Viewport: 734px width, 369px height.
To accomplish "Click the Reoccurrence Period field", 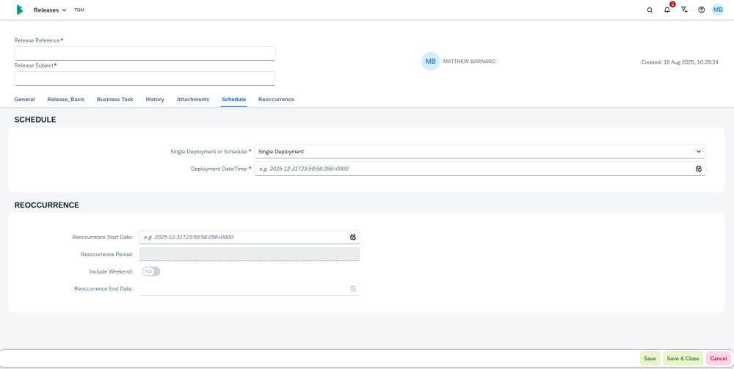I will pos(250,254).
